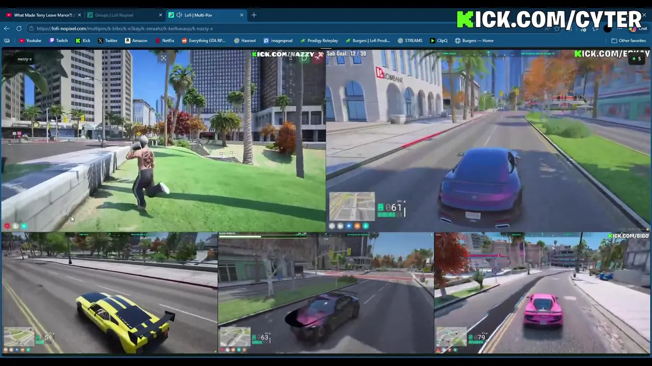This screenshot has height=366, width=652.
Task: Open the Hasroot bookmark
Action: [245, 41]
